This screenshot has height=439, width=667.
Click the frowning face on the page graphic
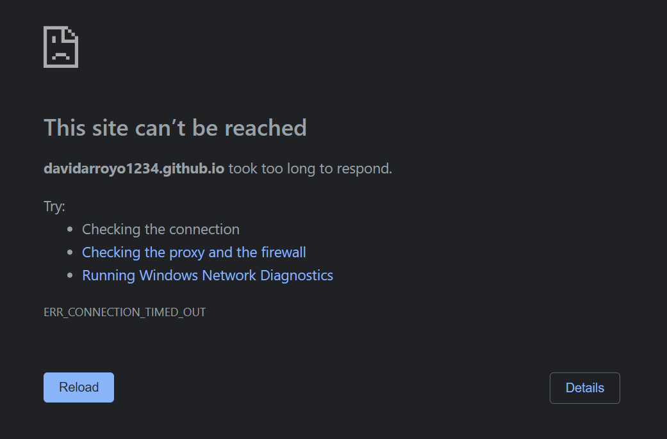[x=61, y=54]
